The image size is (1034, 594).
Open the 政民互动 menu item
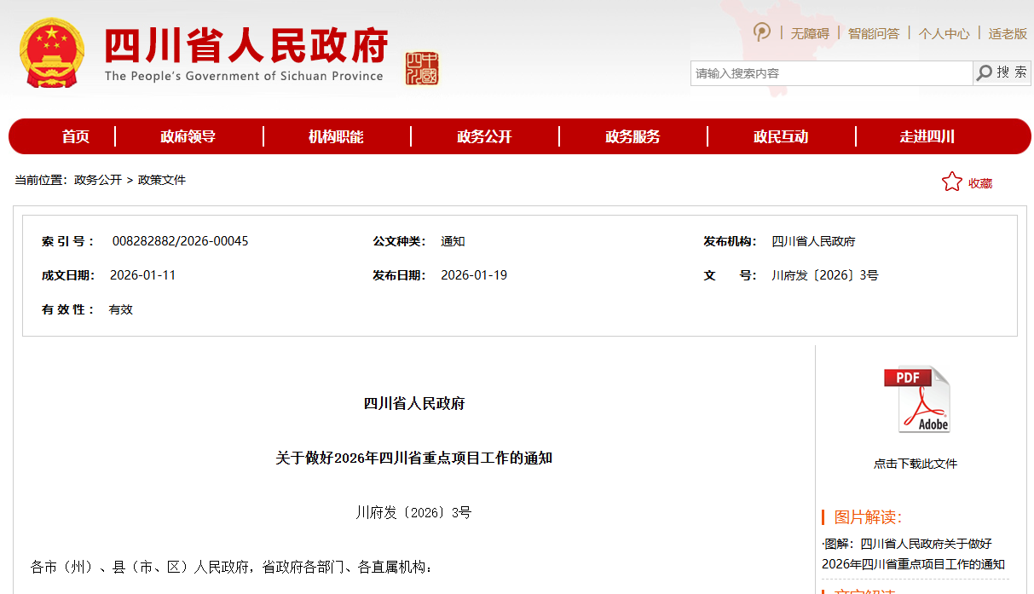[x=781, y=136]
